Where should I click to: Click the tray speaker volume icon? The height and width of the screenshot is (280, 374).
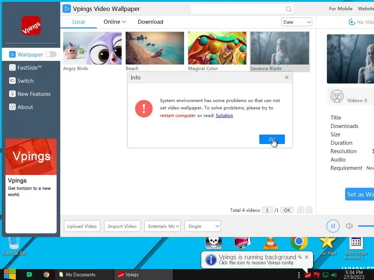point(334,275)
